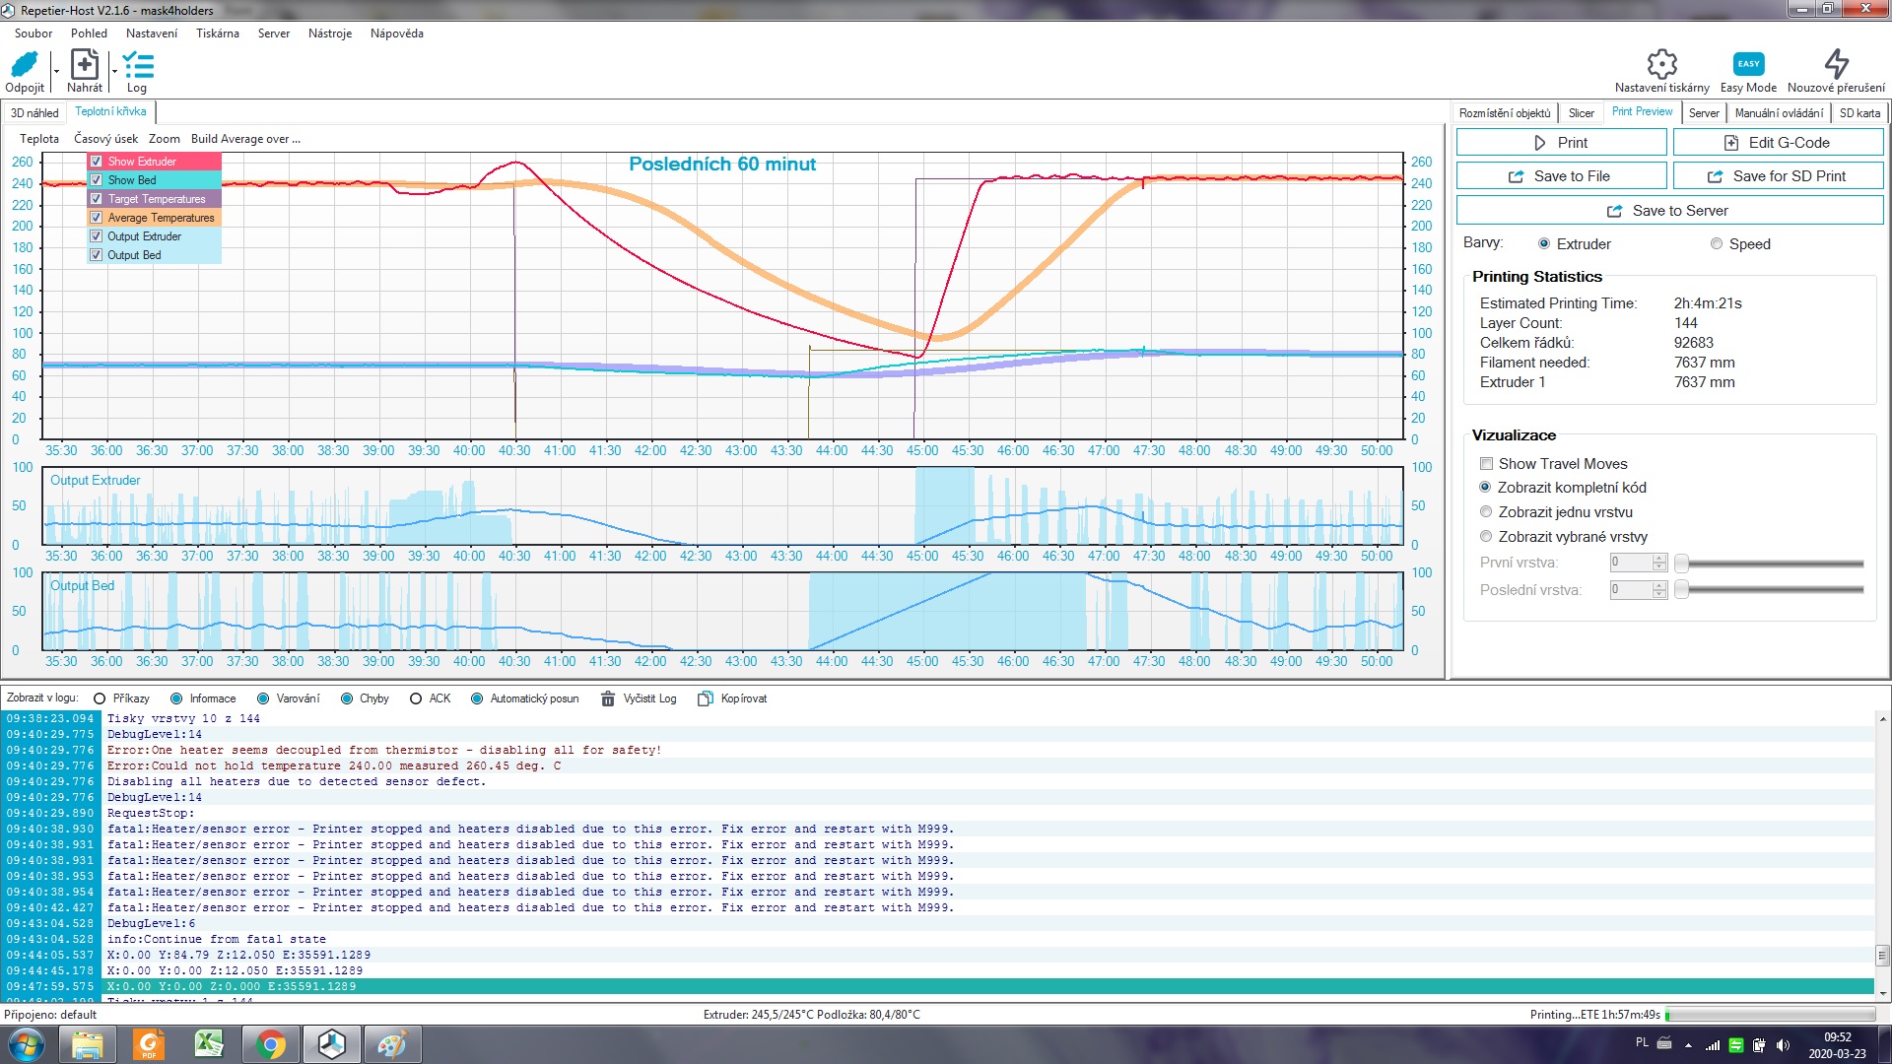Click the Edit G-Code button
Viewport: 1892px width, 1064px height.
click(1778, 143)
